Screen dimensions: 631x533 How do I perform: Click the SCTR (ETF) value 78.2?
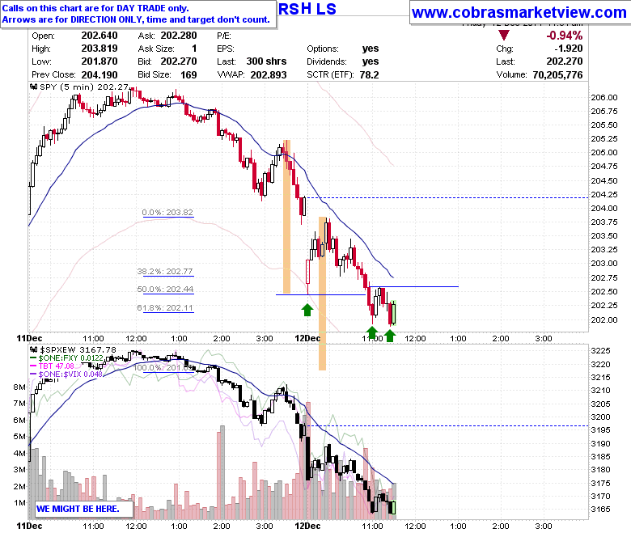pos(370,75)
